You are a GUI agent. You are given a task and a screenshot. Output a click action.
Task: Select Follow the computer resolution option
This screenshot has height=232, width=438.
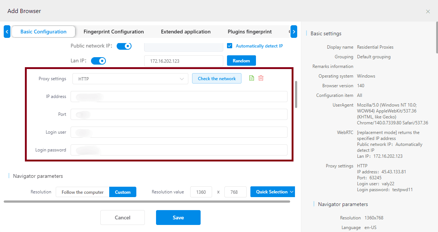pyautogui.click(x=82, y=192)
